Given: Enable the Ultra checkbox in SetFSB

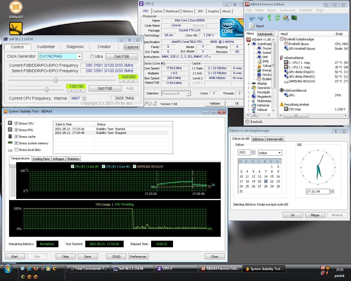Looking at the screenshot, I should [92, 57].
